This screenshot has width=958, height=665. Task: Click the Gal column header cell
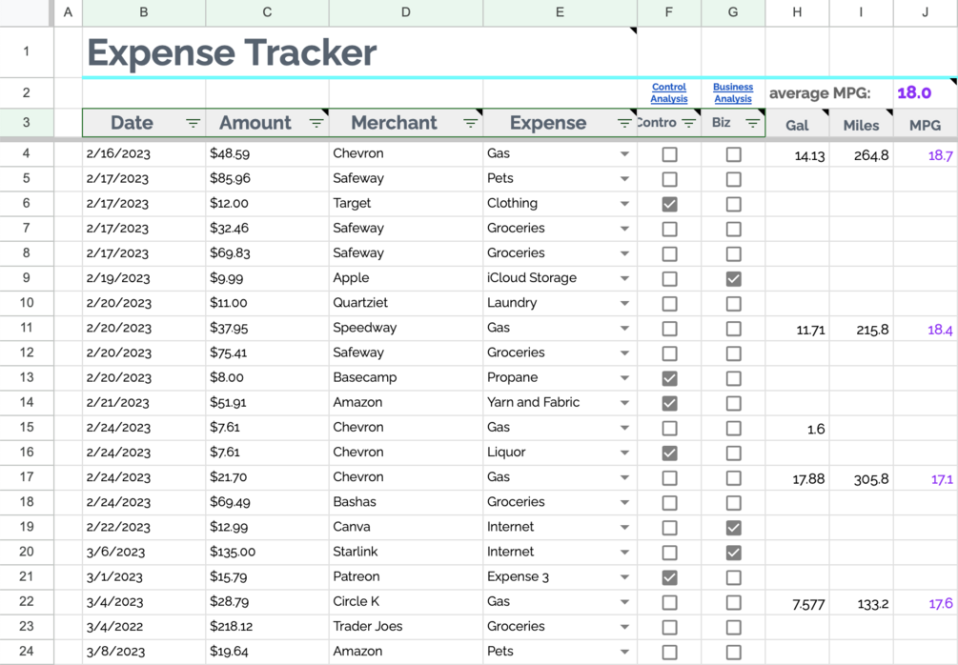797,125
